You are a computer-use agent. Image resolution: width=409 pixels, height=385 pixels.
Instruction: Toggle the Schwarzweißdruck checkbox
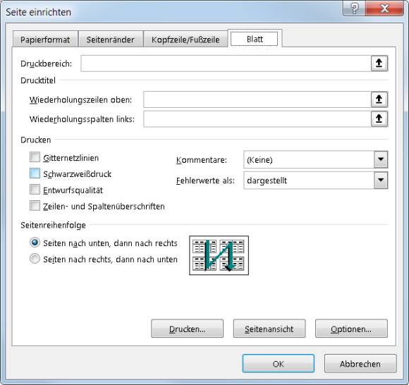[35, 173]
